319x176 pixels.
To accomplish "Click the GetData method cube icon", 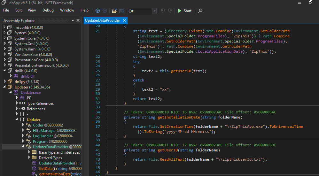I will click(34, 168).
